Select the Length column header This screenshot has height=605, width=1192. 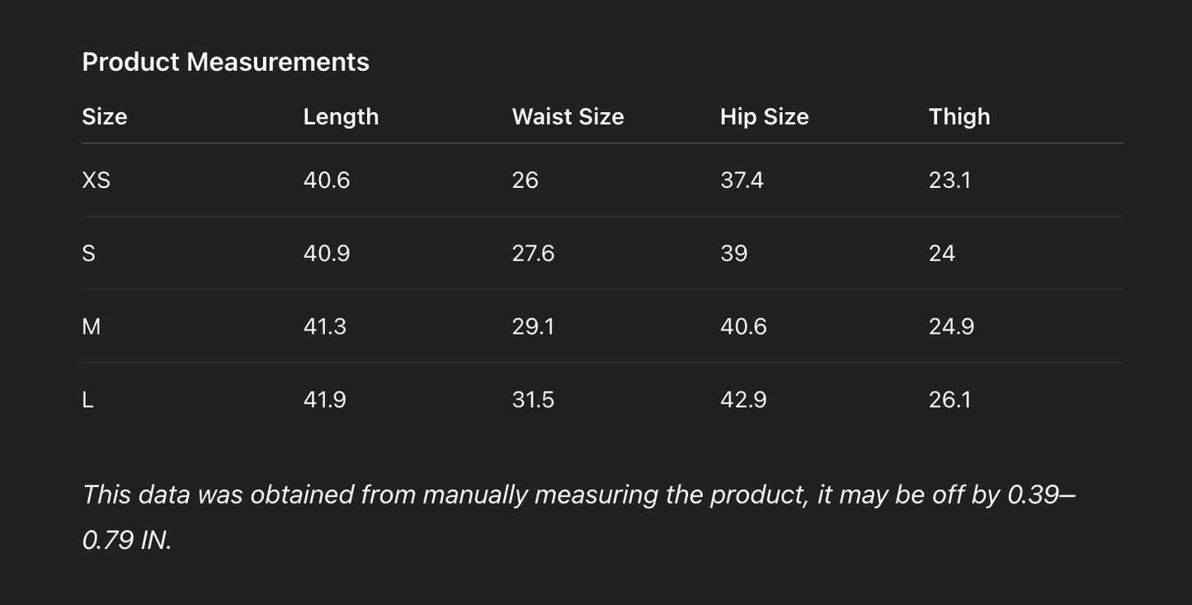click(341, 116)
